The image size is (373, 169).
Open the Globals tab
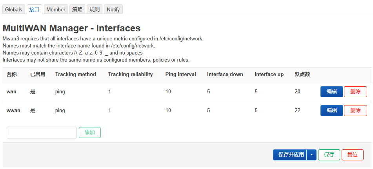[x=14, y=9]
